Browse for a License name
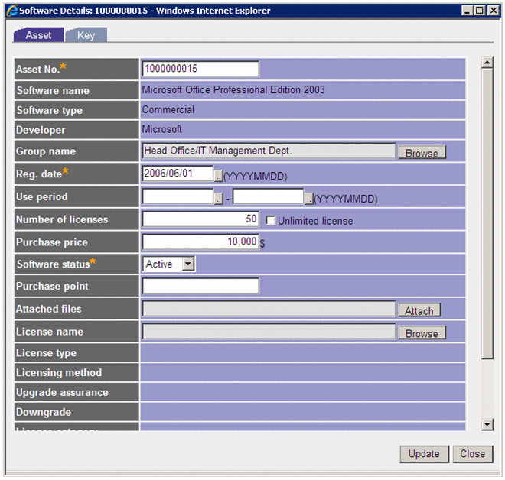Image resolution: width=505 pixels, height=480 pixels. point(422,333)
